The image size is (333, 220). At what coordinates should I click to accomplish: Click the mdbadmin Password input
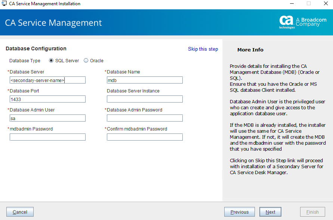pyautogui.click(x=47, y=137)
